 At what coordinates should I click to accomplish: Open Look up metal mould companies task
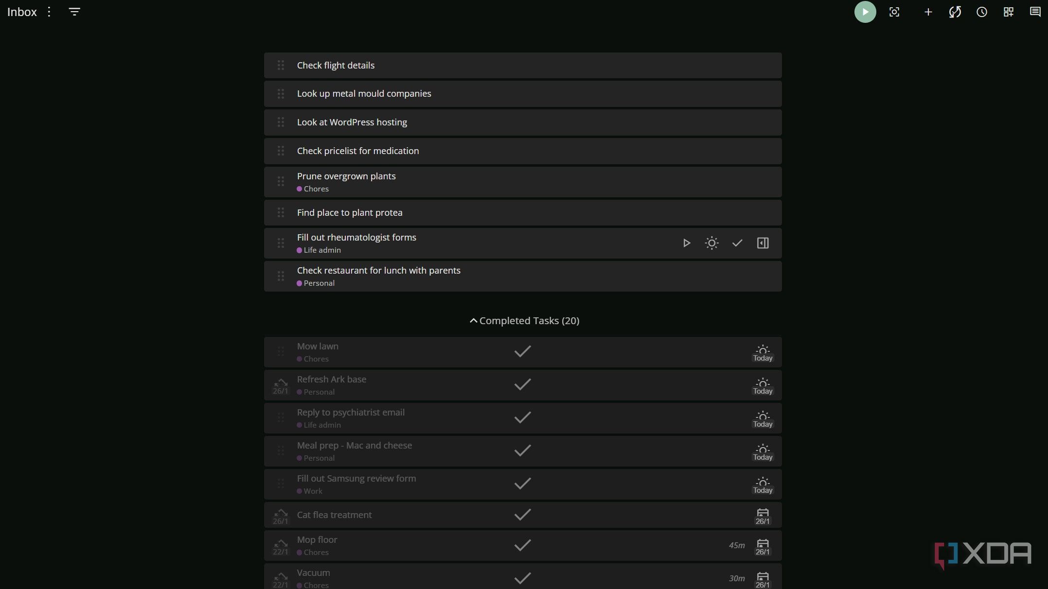tap(523, 94)
